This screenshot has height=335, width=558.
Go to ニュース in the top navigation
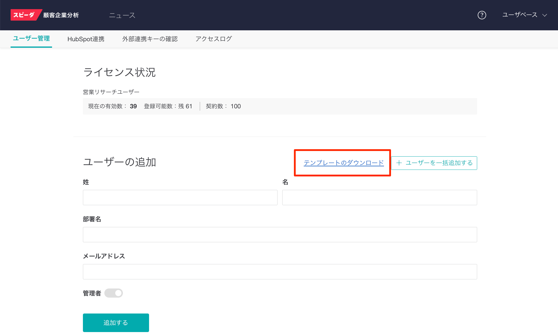pos(122,15)
